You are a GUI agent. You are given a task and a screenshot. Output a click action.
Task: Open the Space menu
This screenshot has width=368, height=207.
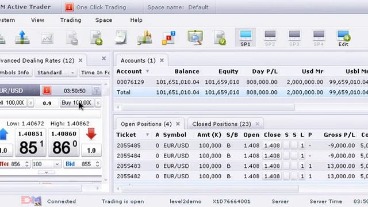(x=103, y=20)
